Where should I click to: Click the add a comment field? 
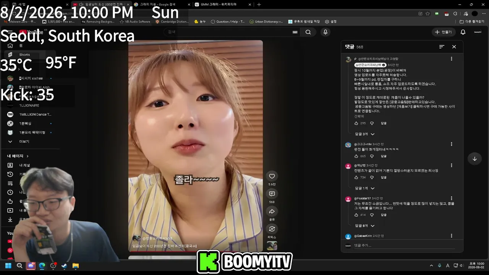(404, 246)
